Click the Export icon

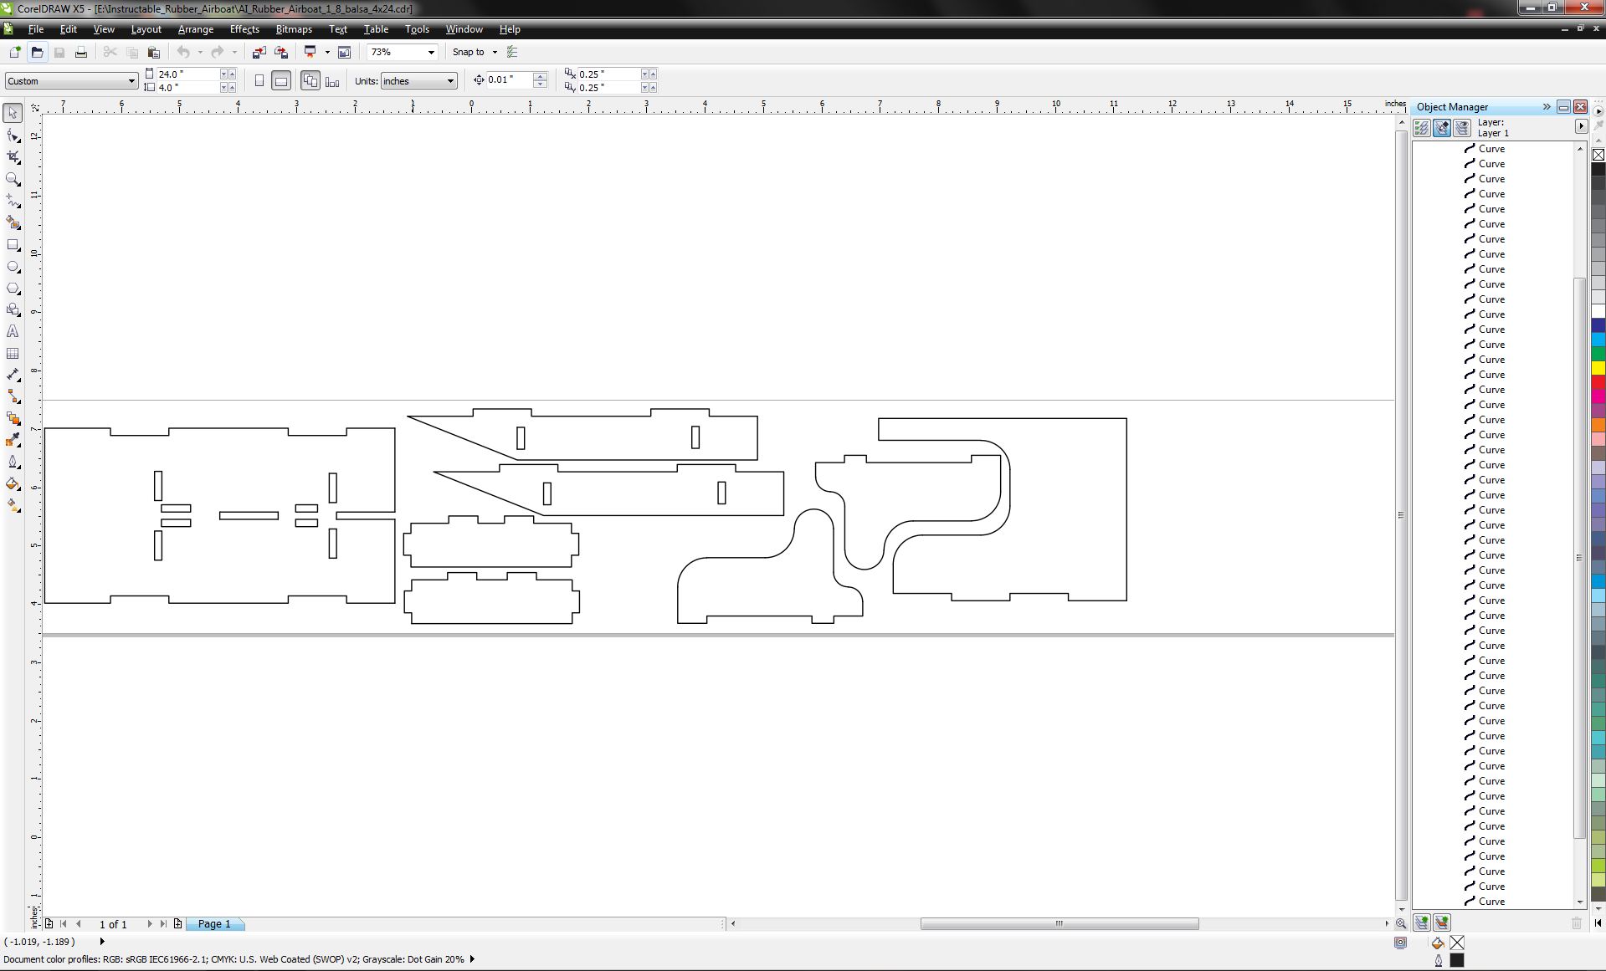[281, 52]
